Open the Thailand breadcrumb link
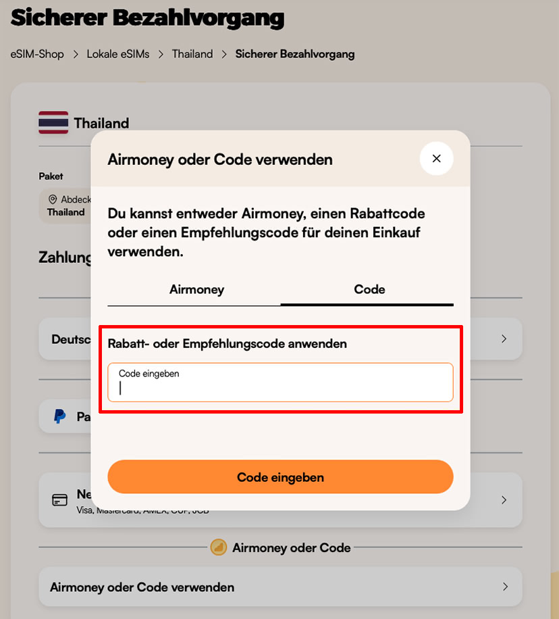The height and width of the screenshot is (619, 559). [x=192, y=53]
